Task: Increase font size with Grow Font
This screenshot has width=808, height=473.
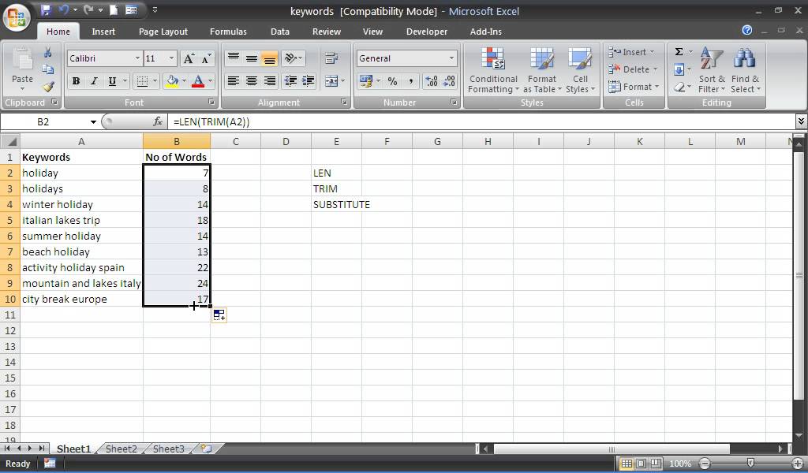Action: 189,58
